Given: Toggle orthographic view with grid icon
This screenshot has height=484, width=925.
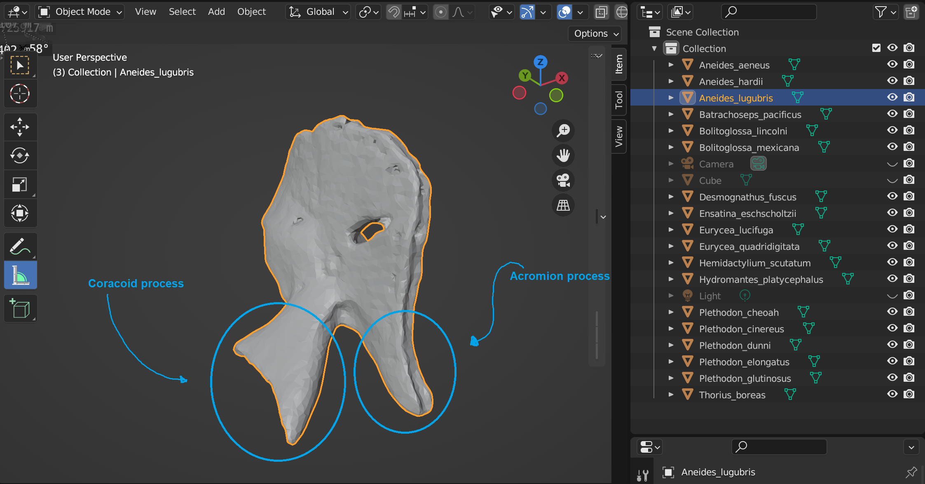Looking at the screenshot, I should pyautogui.click(x=563, y=205).
